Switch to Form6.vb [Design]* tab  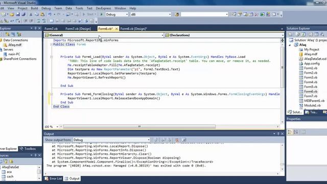pos(134,29)
